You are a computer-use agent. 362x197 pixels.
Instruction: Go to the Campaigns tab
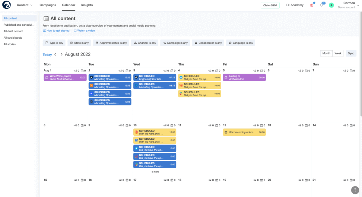tap(48, 5)
